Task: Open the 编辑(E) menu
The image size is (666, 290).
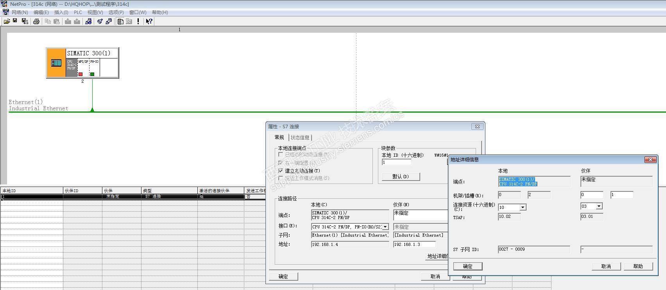Action: (x=41, y=12)
